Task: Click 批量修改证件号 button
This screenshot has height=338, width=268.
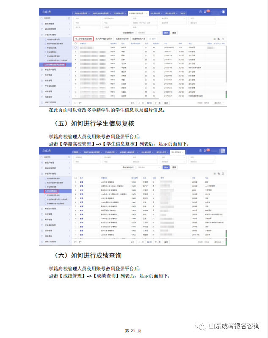Action: pos(122,39)
